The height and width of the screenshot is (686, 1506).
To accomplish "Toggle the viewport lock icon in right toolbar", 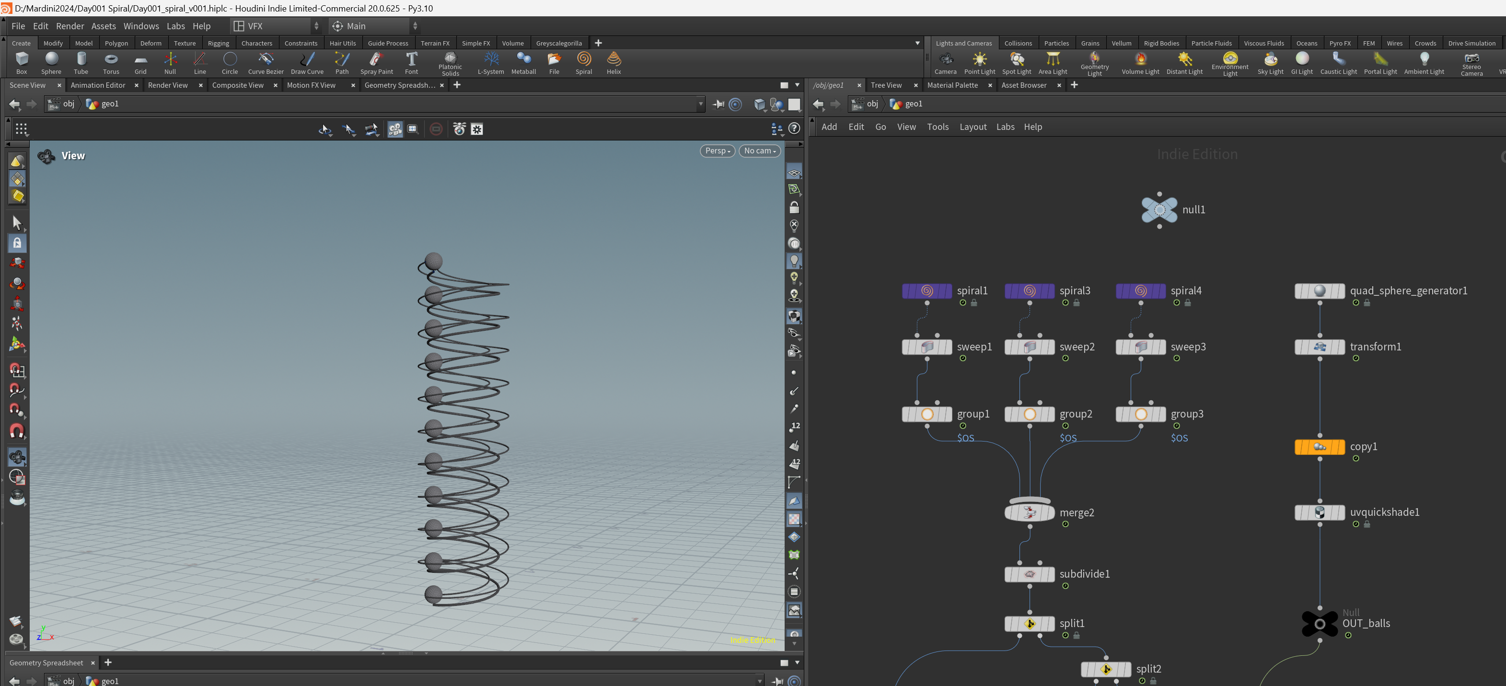I will coord(794,208).
